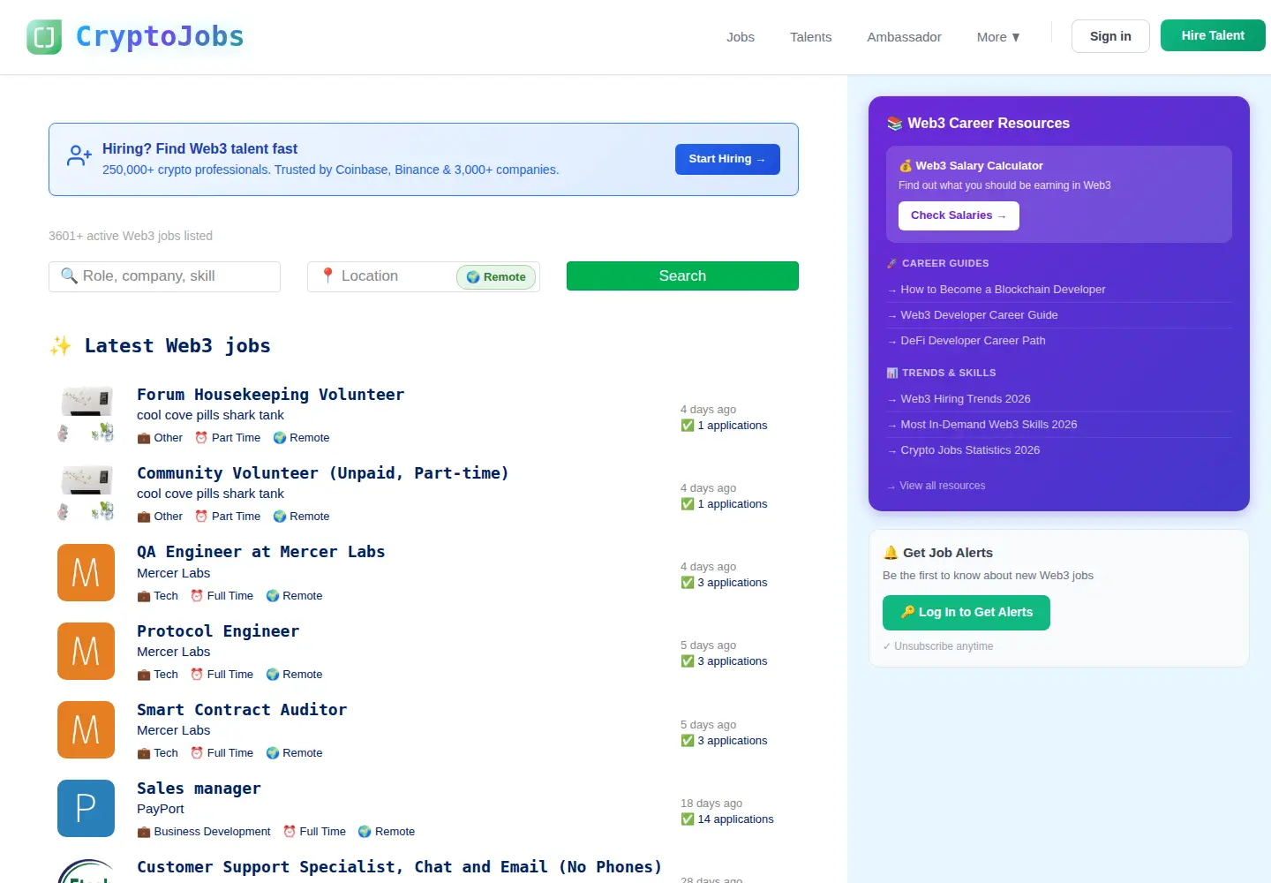
Task: Click Log In to Get Alerts button
Action: (x=966, y=613)
